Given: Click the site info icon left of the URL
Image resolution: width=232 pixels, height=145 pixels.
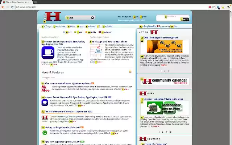Looking at the screenshot, I should click(17, 7).
